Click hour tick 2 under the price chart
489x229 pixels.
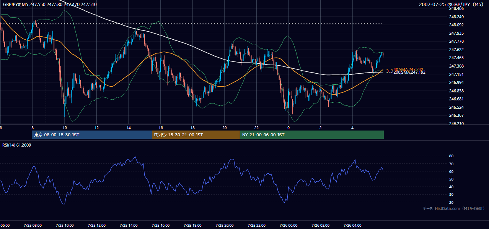320,127
